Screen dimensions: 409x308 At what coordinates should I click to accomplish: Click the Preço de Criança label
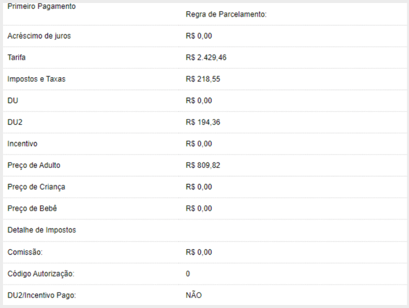click(36, 187)
